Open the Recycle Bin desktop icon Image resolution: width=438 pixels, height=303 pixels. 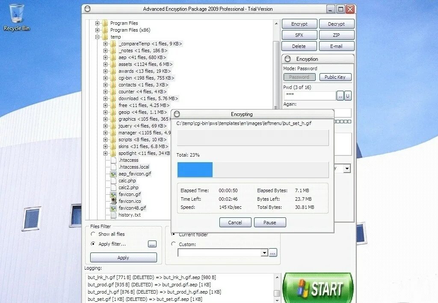coord(17,17)
